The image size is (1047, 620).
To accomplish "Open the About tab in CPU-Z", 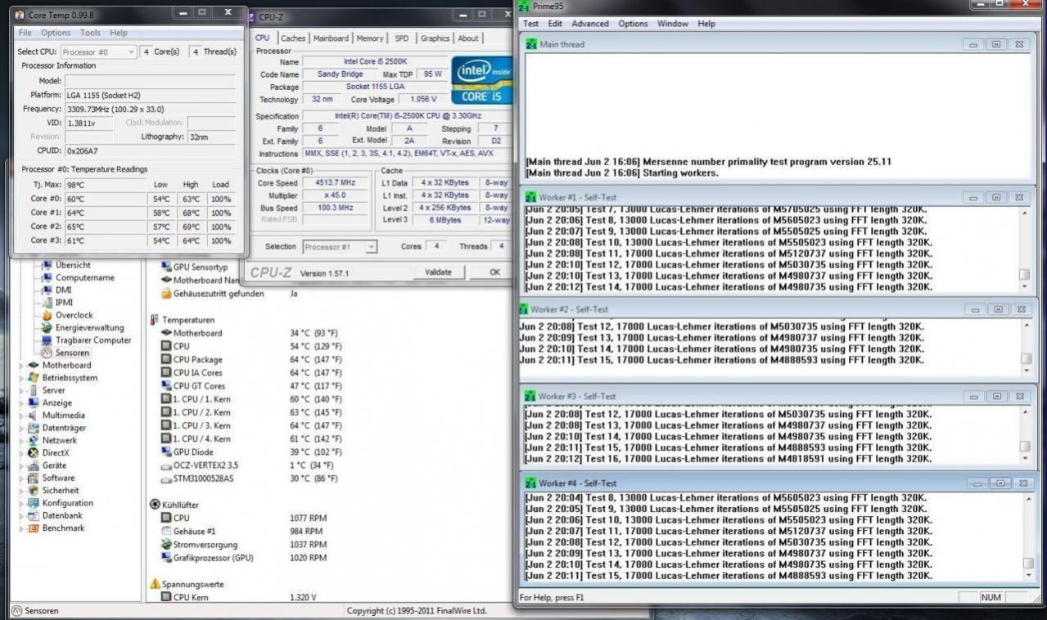I will click(467, 38).
